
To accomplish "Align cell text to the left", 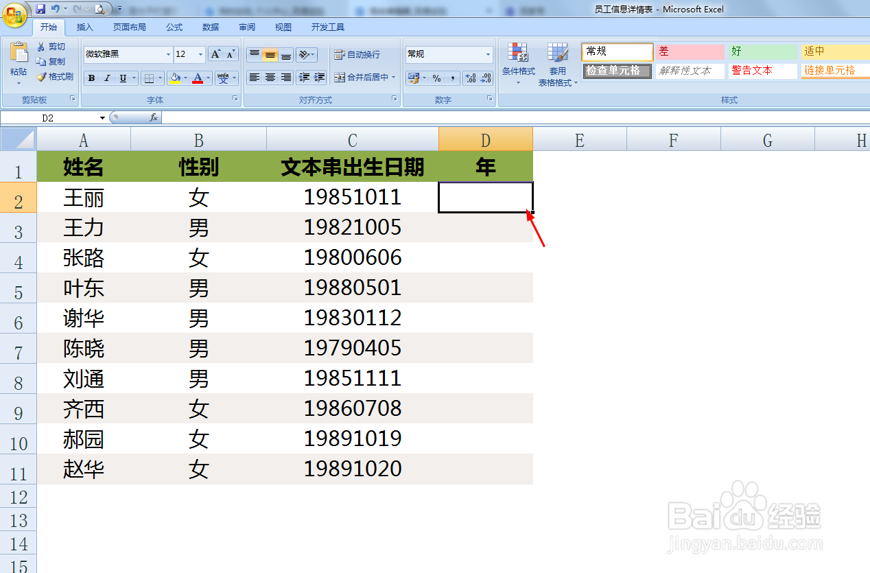I will (254, 78).
